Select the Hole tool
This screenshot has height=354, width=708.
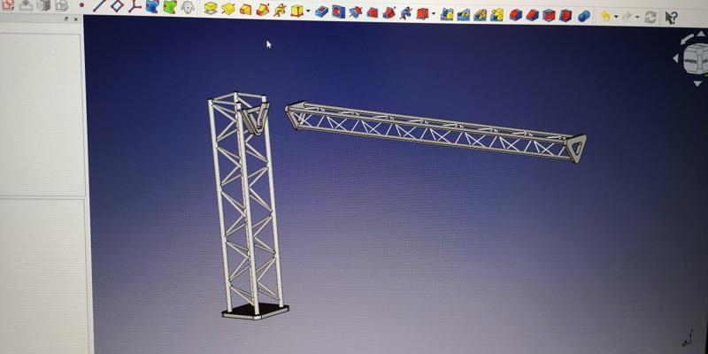click(x=339, y=12)
